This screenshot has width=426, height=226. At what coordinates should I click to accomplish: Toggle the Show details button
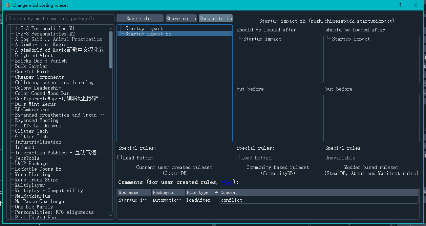click(215, 19)
